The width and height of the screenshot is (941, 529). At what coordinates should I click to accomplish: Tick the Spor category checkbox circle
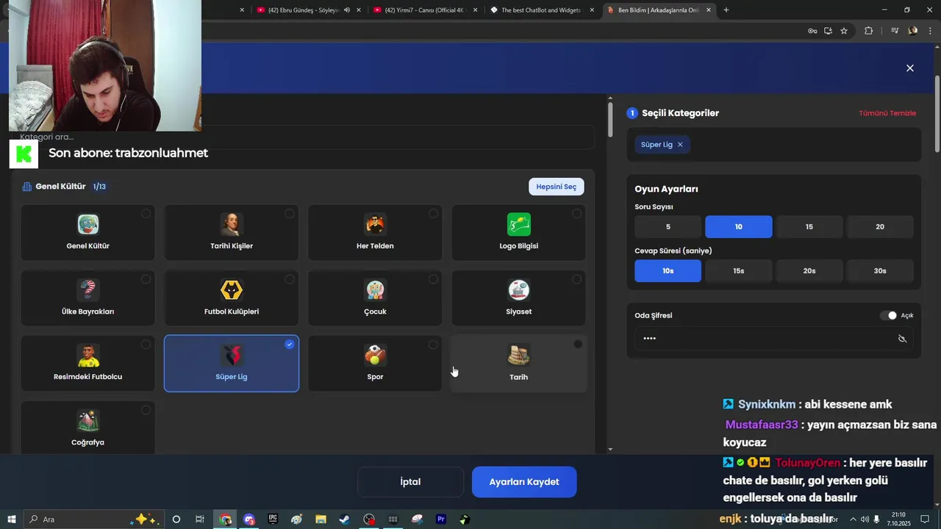(x=433, y=345)
